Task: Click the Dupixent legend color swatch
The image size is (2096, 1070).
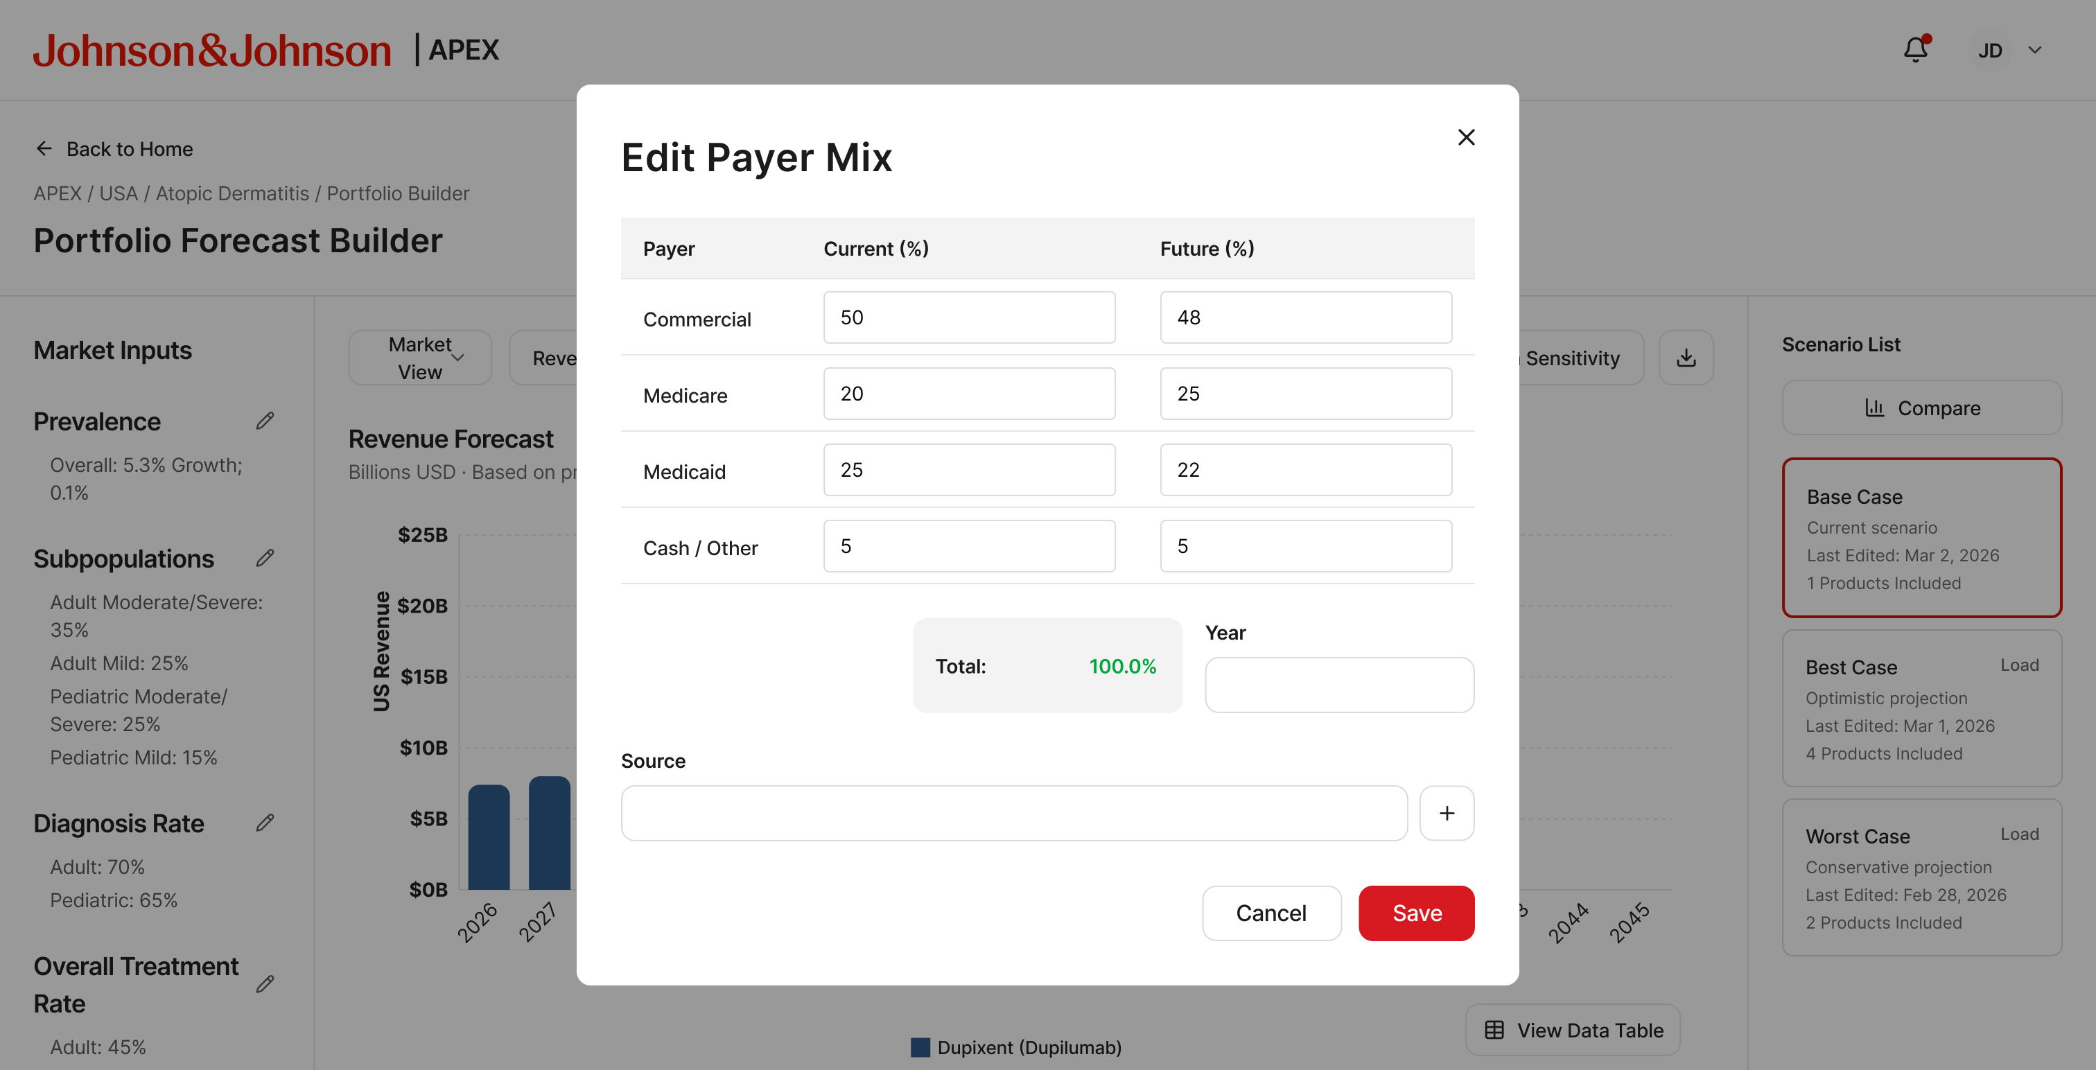Action: pyautogui.click(x=920, y=1047)
